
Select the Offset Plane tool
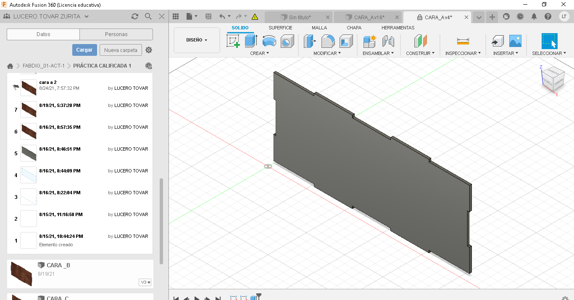420,41
